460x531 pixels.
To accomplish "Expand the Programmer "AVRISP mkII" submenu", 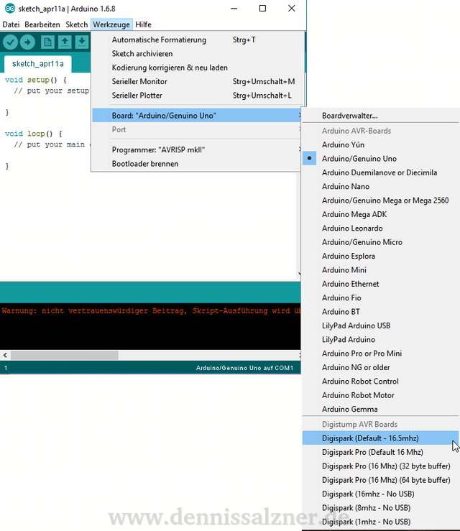I will click(x=197, y=149).
